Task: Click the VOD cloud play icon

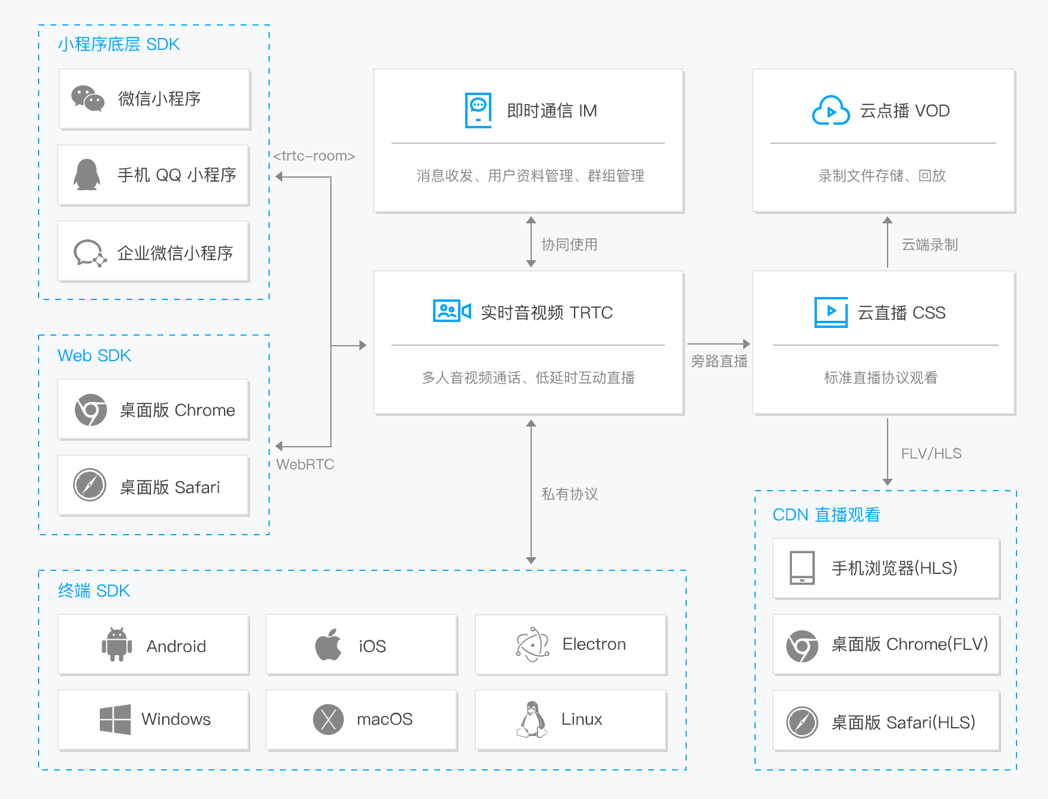Action: click(x=831, y=110)
